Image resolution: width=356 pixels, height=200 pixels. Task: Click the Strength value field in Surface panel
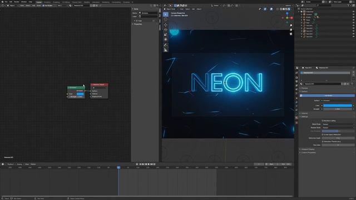(x=338, y=109)
